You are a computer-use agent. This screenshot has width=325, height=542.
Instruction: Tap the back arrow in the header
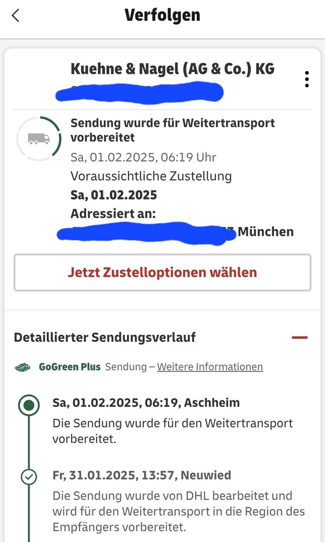[x=16, y=16]
